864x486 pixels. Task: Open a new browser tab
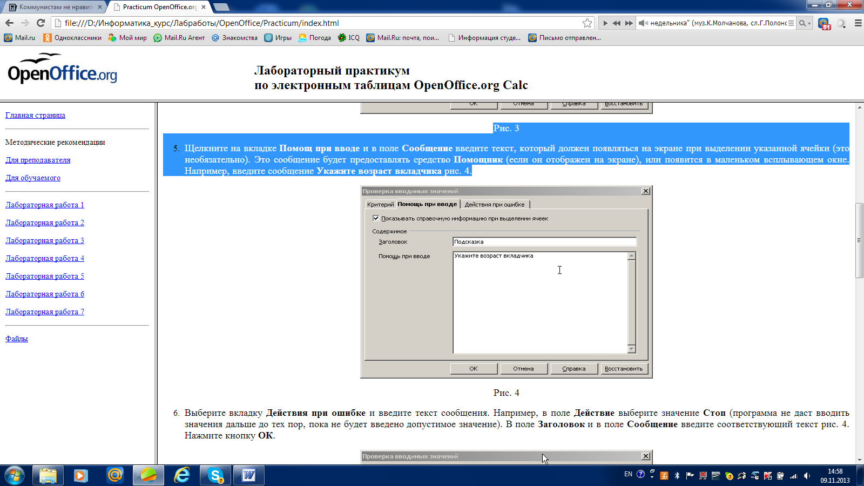[x=221, y=7]
